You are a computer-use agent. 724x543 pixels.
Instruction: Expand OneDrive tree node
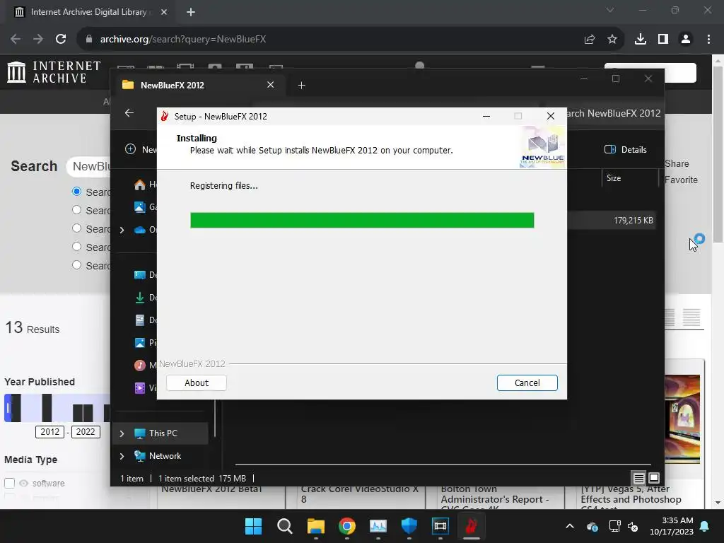click(x=122, y=230)
